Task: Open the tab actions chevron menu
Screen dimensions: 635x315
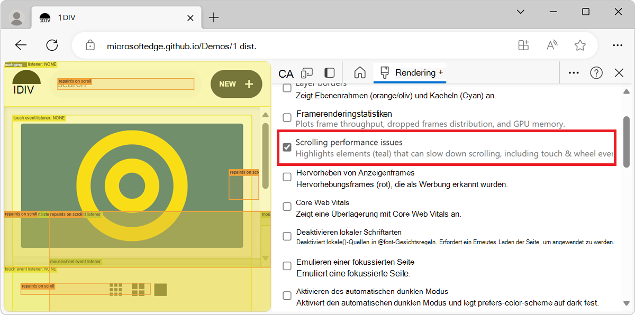Action: 520,12
